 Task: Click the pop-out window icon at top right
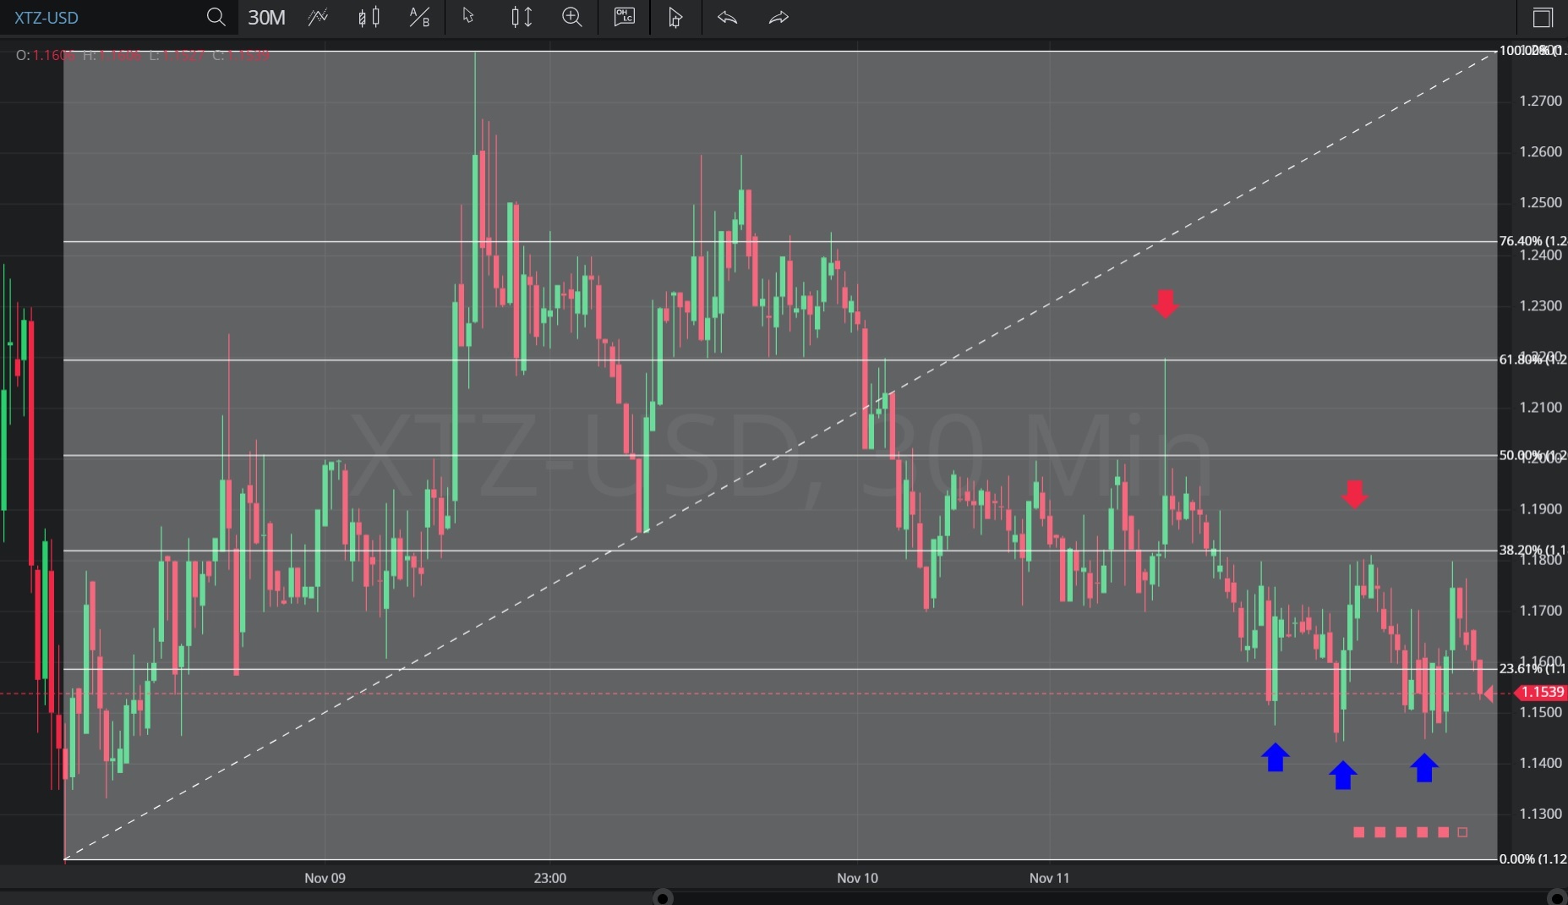[1543, 17]
